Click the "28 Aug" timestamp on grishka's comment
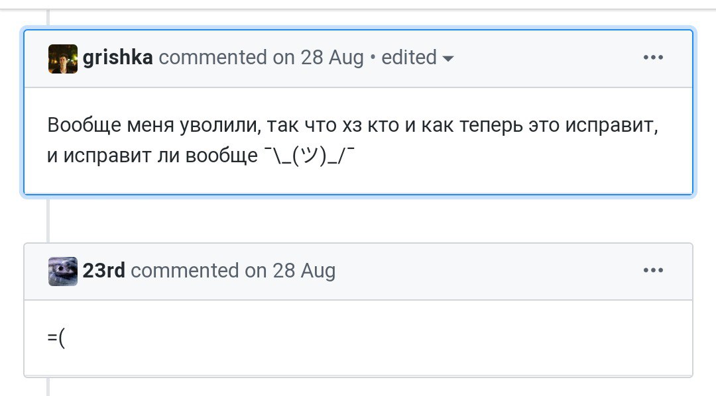 coord(332,58)
